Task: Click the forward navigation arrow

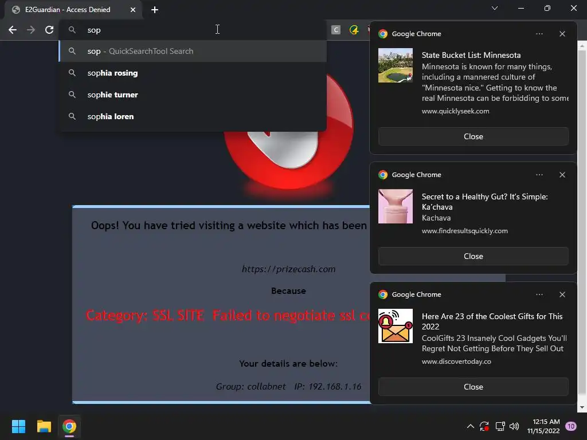Action: point(31,30)
